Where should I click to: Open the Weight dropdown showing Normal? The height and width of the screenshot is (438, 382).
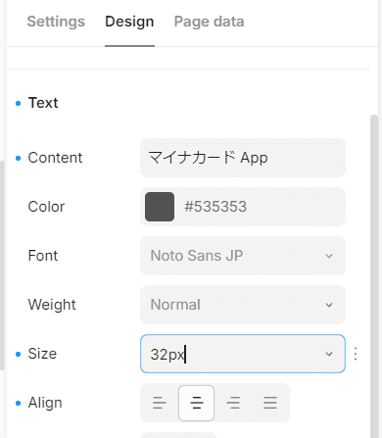243,305
